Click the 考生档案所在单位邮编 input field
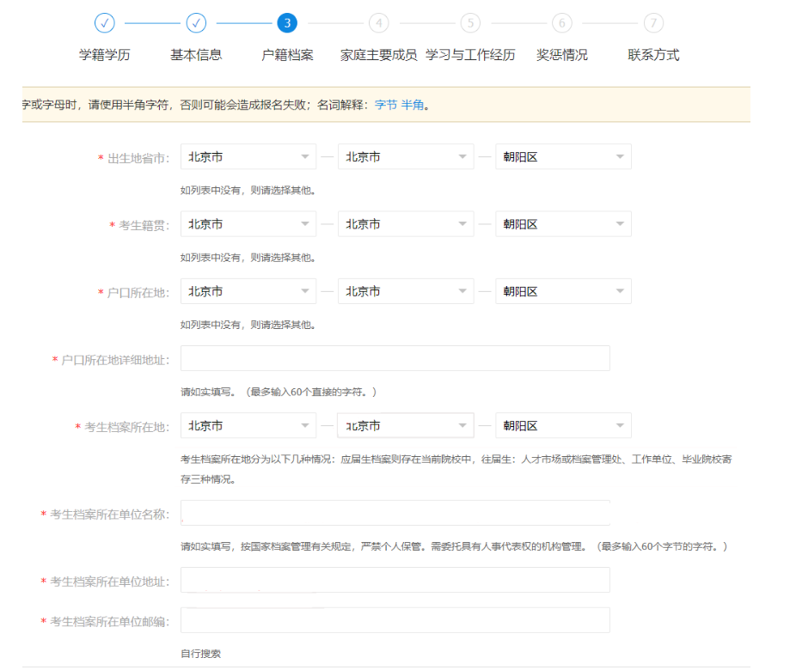Image resolution: width=790 pixels, height=670 pixels. (x=395, y=620)
